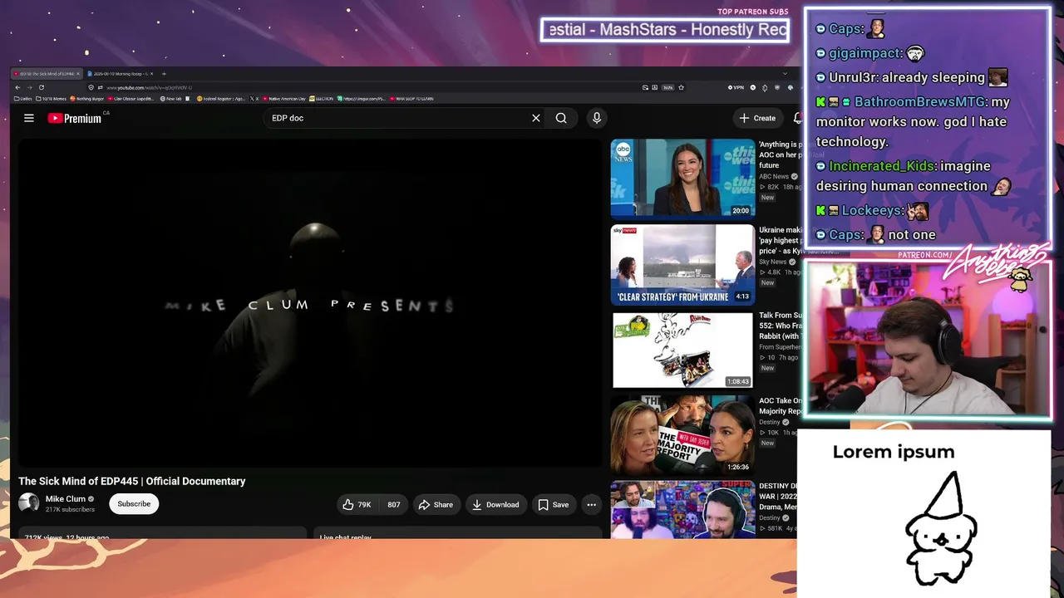Open the YouTube guide hamburger menu

29,118
